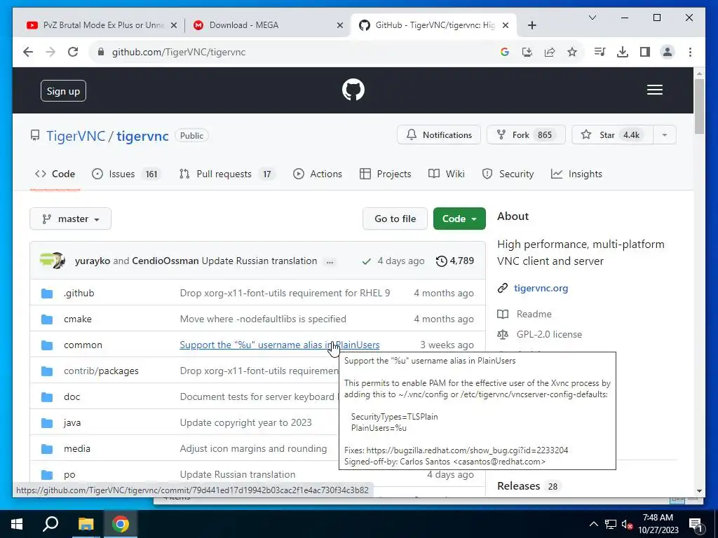Open the GPL-2.0 license link
718x538 pixels.
pos(549,334)
